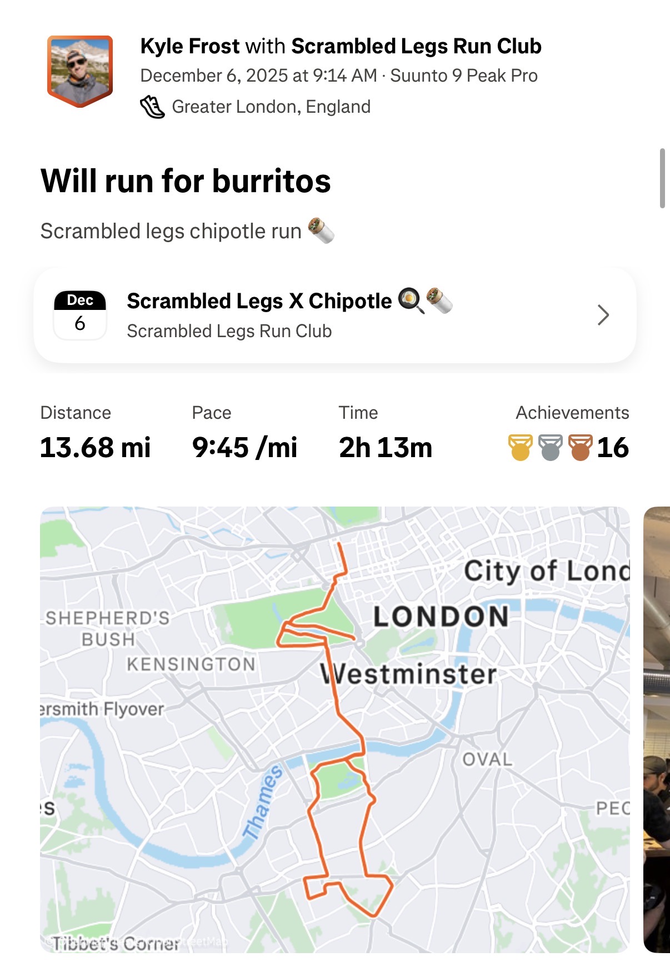This screenshot has width=670, height=977.
Task: Click Kyle Frost's profile avatar
Action: 80,71
